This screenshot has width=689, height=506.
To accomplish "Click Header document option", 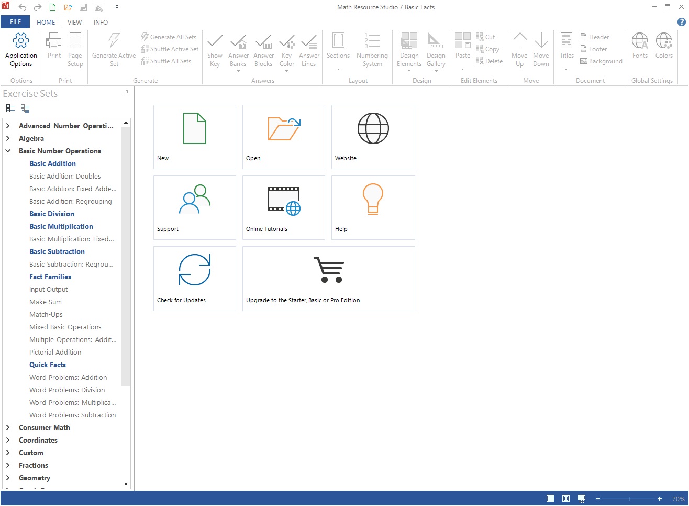I will point(594,37).
